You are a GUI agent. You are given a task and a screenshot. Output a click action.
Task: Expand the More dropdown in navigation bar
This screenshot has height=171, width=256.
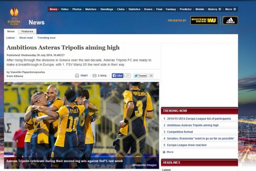click(235, 9)
